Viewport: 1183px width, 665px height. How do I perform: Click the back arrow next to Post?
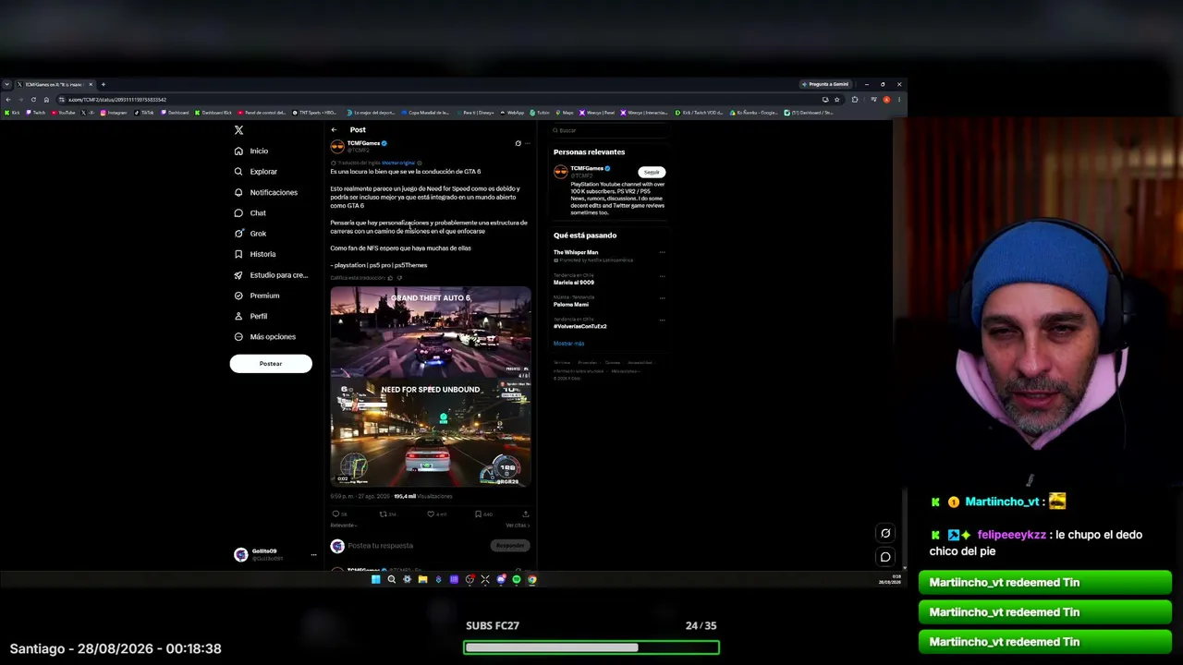point(334,130)
